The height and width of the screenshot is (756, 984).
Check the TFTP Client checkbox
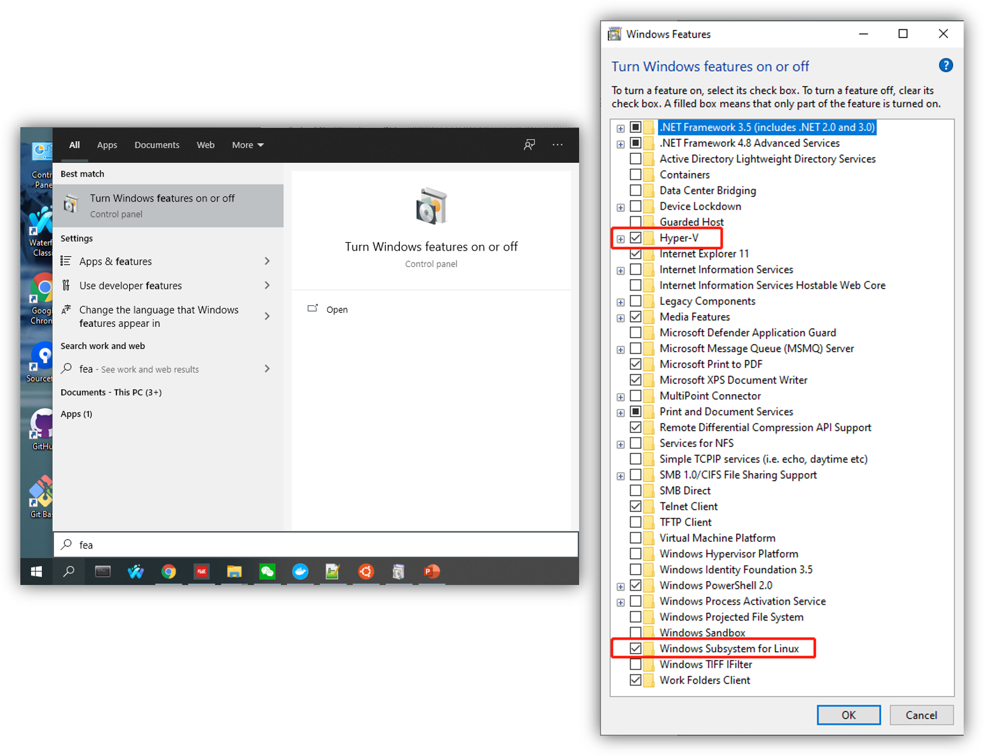(x=635, y=522)
